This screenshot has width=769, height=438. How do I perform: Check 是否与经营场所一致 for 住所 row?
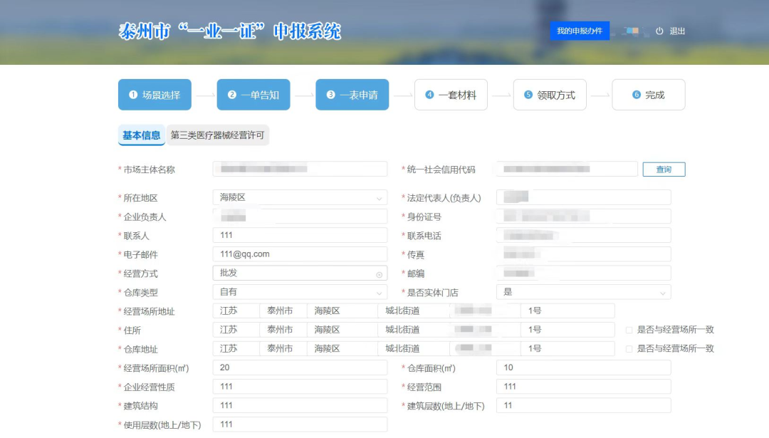(629, 330)
